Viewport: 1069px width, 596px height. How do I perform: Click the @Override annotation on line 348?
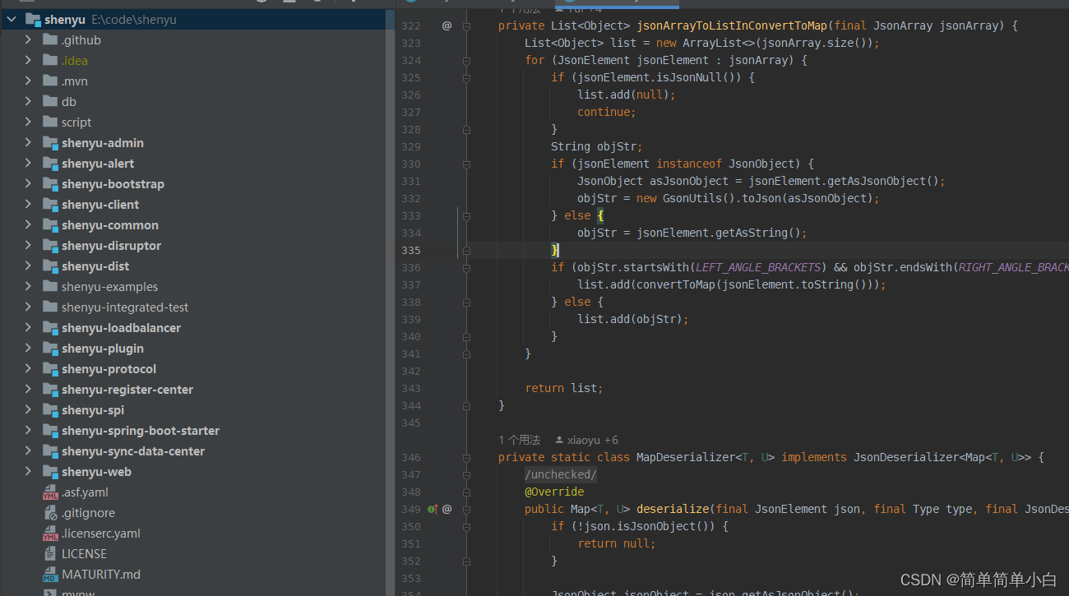[x=554, y=492]
